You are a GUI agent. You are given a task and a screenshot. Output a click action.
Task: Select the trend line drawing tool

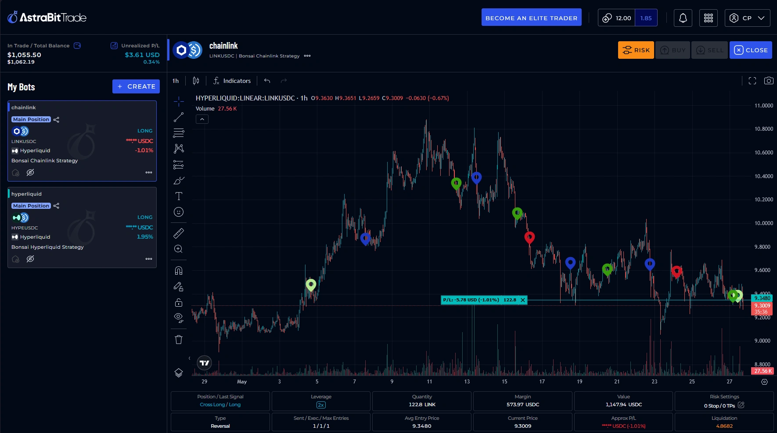(179, 117)
